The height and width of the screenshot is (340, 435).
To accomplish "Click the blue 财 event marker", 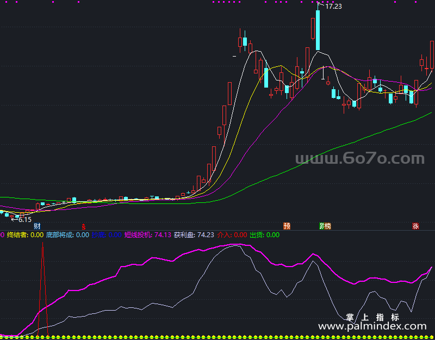I will point(37,226).
